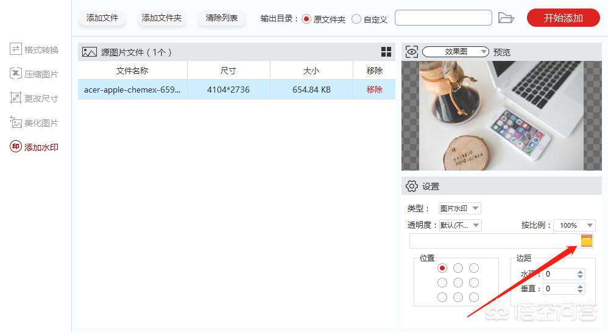Click the 尺寸 column header

(x=228, y=71)
